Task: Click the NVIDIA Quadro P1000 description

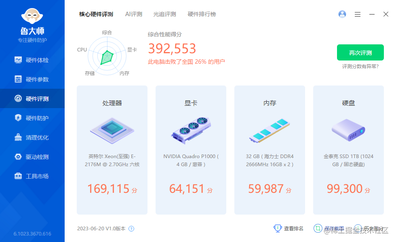Action: coord(191,161)
